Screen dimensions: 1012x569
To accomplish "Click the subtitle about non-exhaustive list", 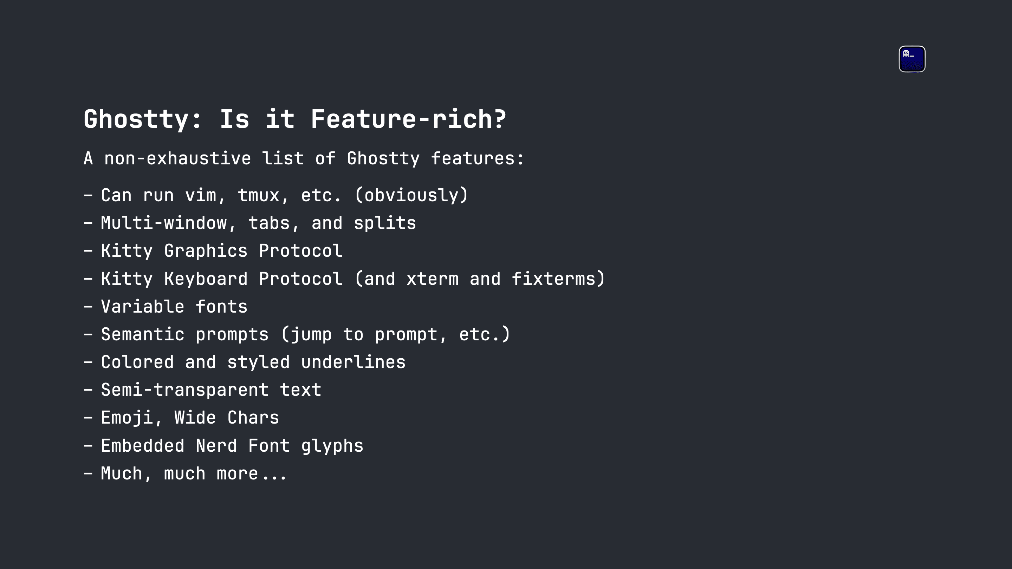I will tap(304, 159).
